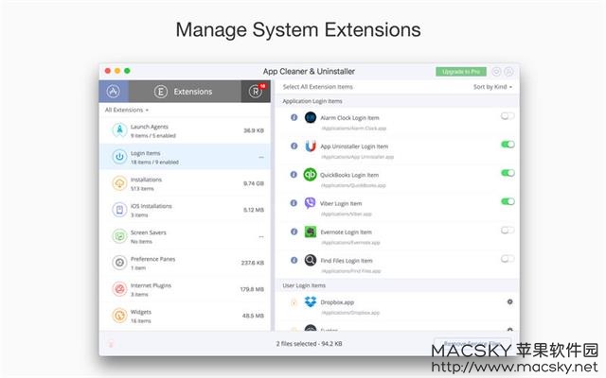Select the Launch Agents category row
Image resolution: width=606 pixels, height=378 pixels.
tap(185, 130)
